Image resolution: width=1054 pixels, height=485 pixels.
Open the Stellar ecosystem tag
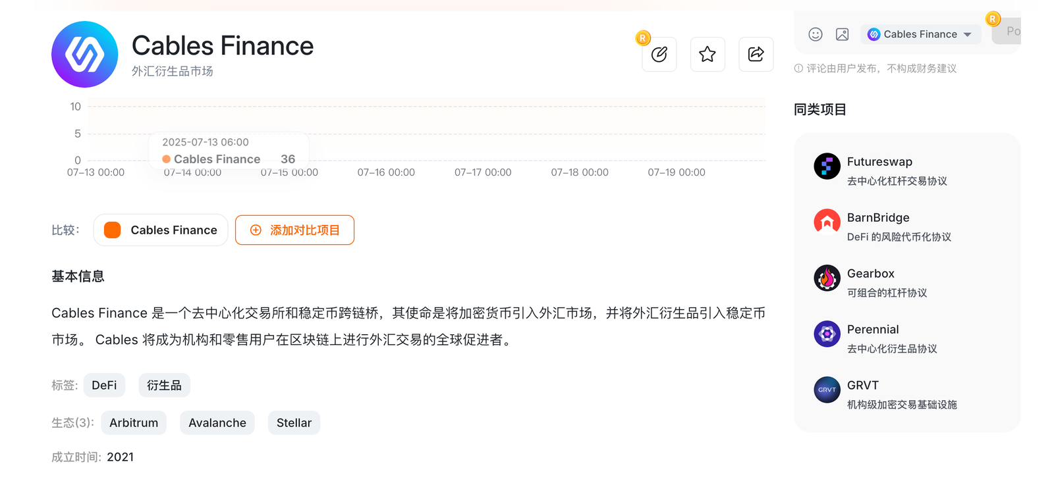(x=294, y=423)
